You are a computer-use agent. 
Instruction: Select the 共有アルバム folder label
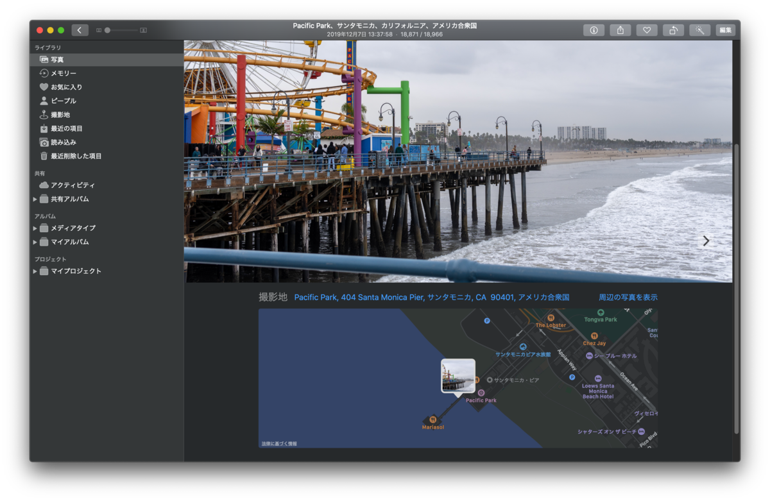70,200
